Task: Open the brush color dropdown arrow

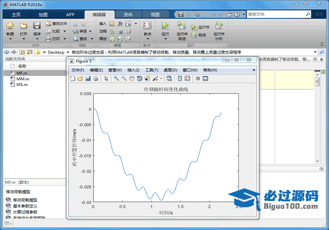Action: (x=161, y=79)
